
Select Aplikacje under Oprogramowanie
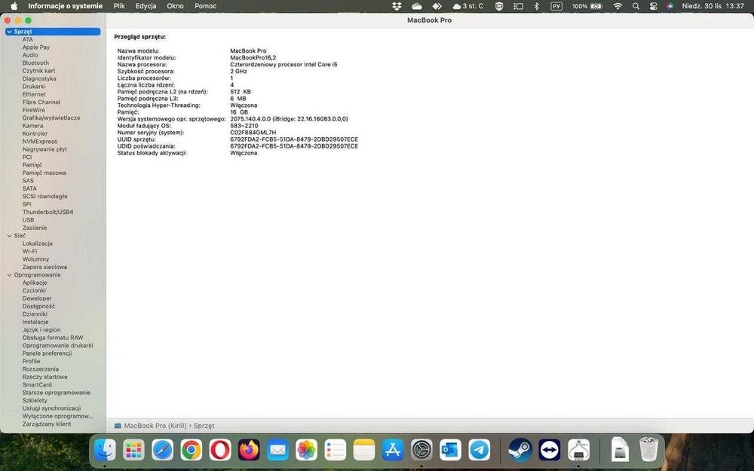pyautogui.click(x=35, y=283)
